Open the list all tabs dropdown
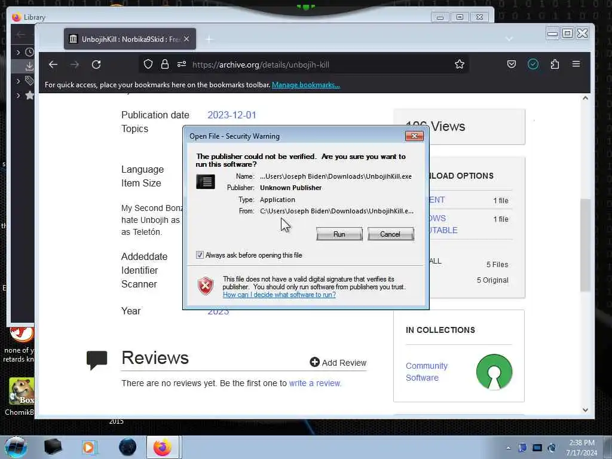 coord(509,39)
